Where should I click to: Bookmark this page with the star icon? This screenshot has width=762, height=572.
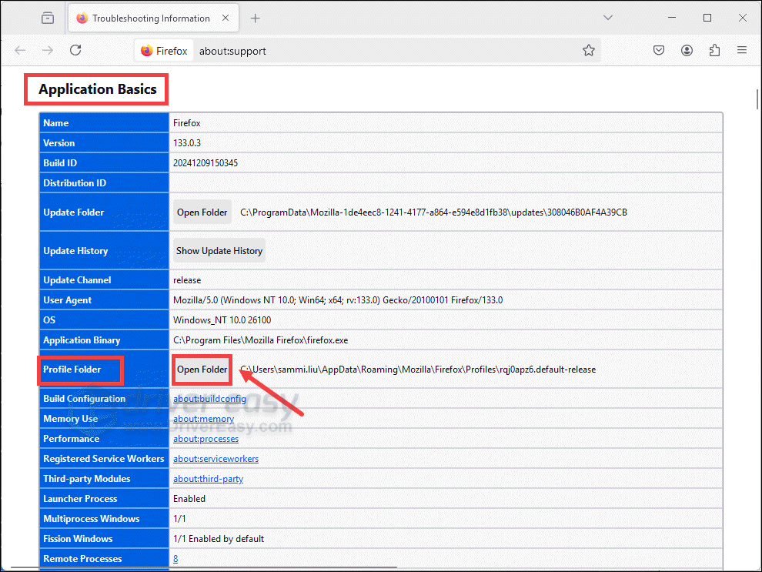[x=589, y=50]
